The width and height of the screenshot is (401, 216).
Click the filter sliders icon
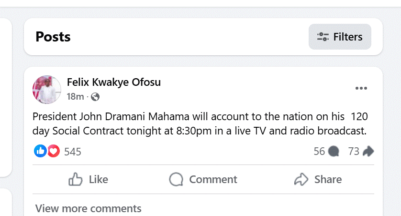point(323,37)
